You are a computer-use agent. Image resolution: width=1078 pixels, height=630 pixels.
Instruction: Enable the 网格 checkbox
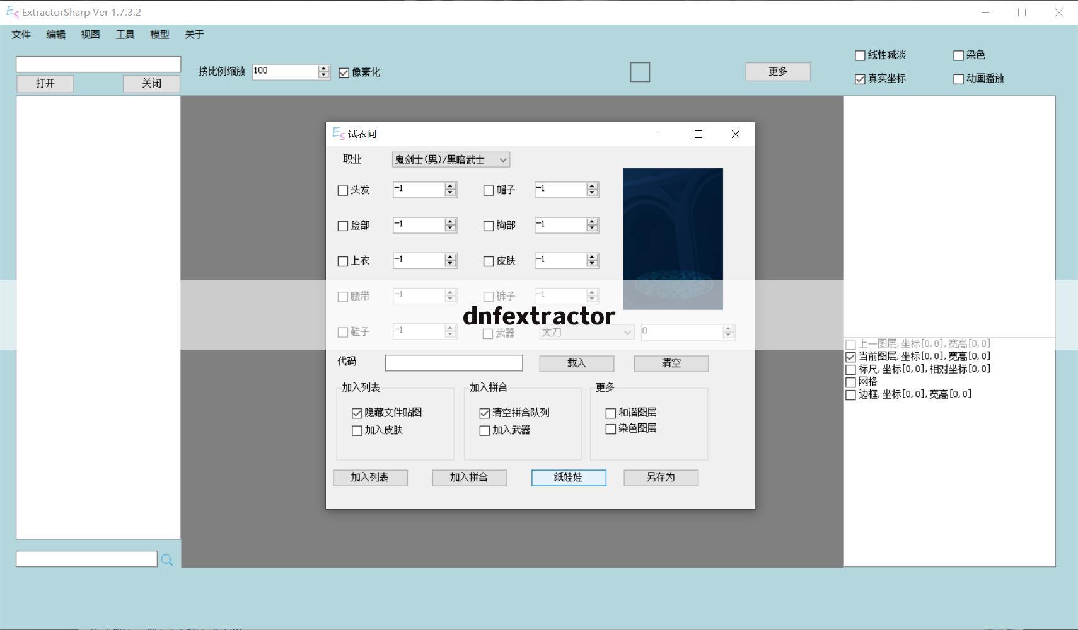pos(850,382)
